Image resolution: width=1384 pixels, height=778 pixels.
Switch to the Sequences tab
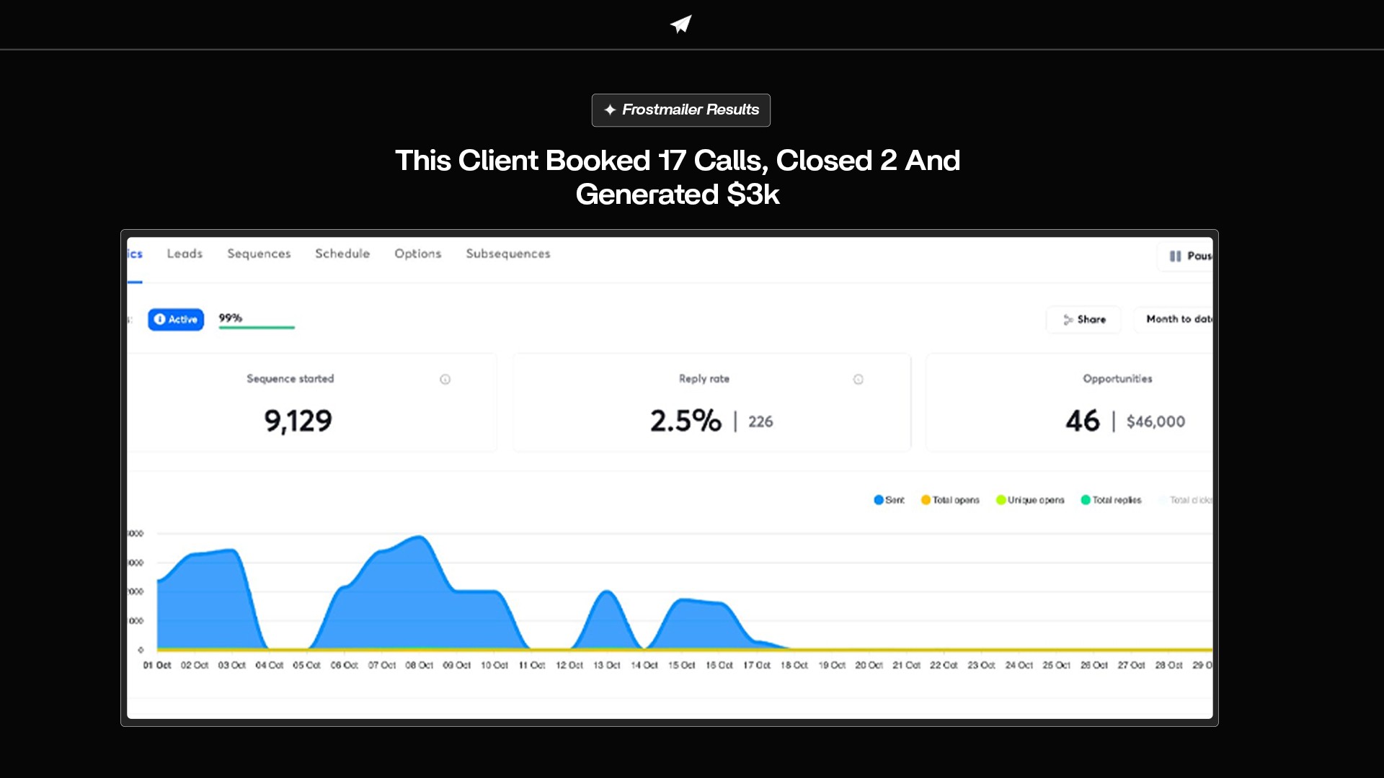(x=259, y=254)
